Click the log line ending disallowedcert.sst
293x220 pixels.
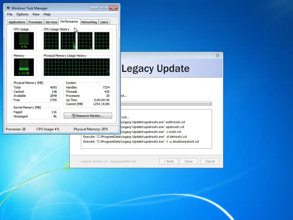point(141,142)
